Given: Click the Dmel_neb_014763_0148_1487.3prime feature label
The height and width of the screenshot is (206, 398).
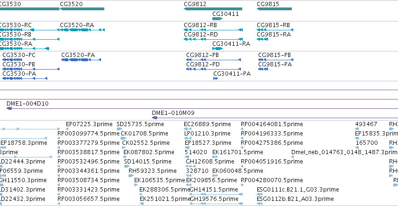Looking at the screenshot, I should click(344, 152).
